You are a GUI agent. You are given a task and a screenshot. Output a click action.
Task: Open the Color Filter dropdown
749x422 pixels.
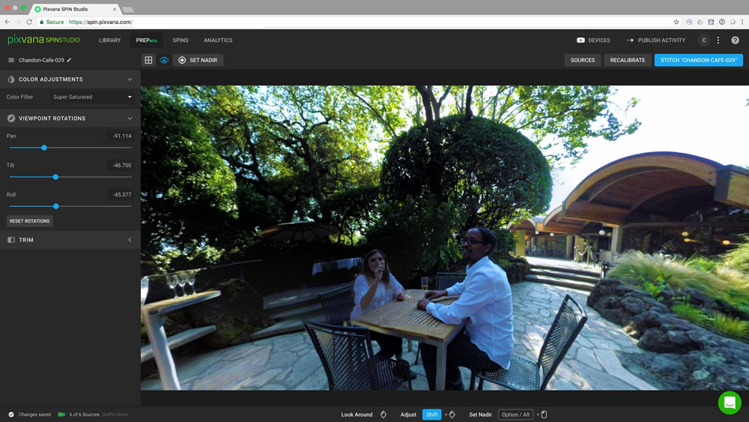pos(92,97)
